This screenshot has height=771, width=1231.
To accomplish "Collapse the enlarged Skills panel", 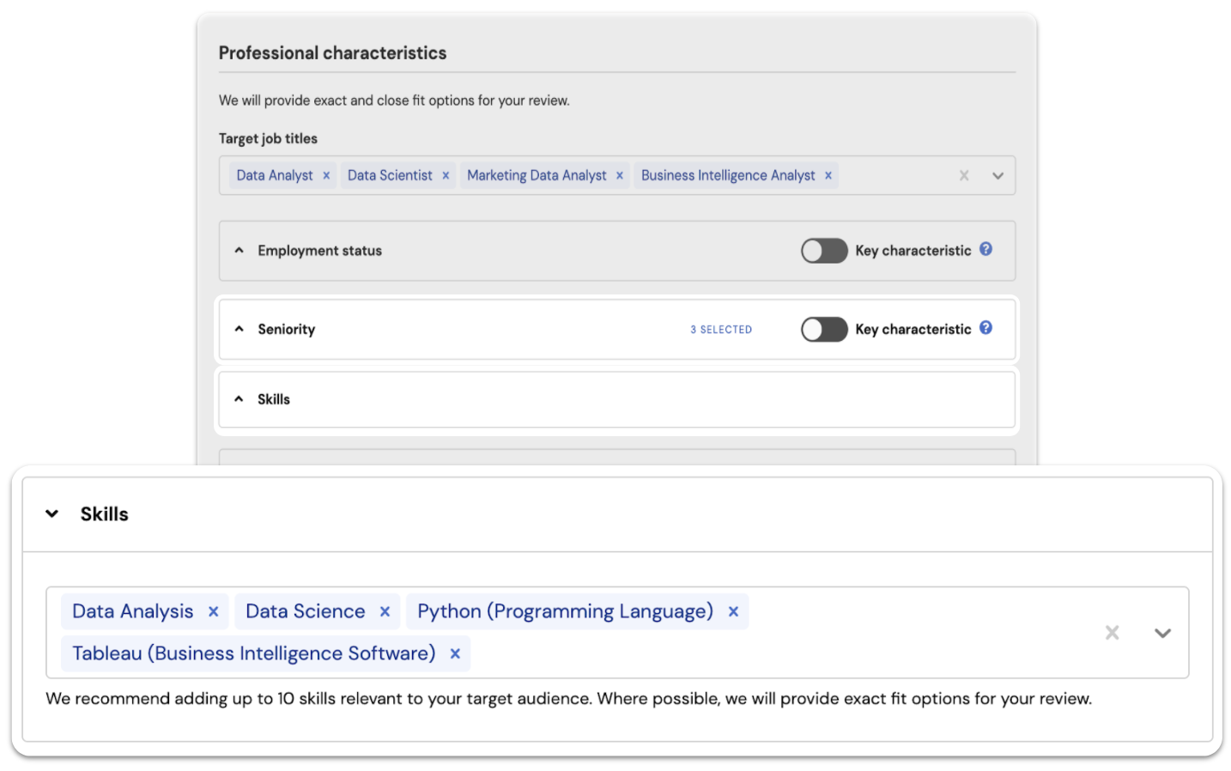I will 52,514.
